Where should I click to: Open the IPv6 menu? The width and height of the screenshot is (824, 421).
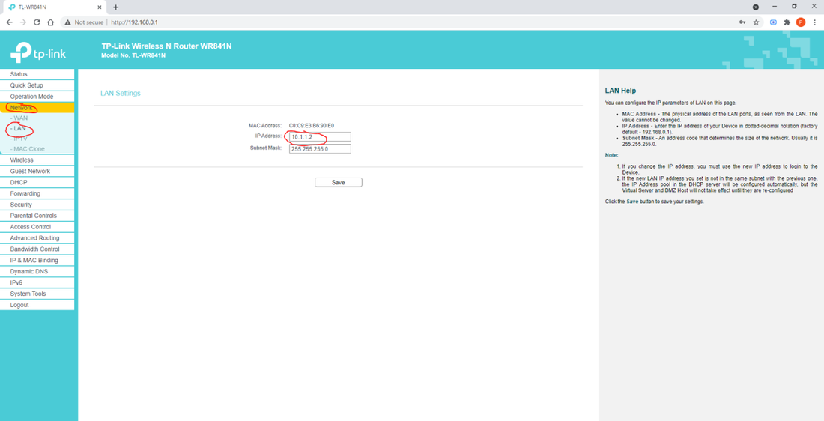click(x=37, y=282)
